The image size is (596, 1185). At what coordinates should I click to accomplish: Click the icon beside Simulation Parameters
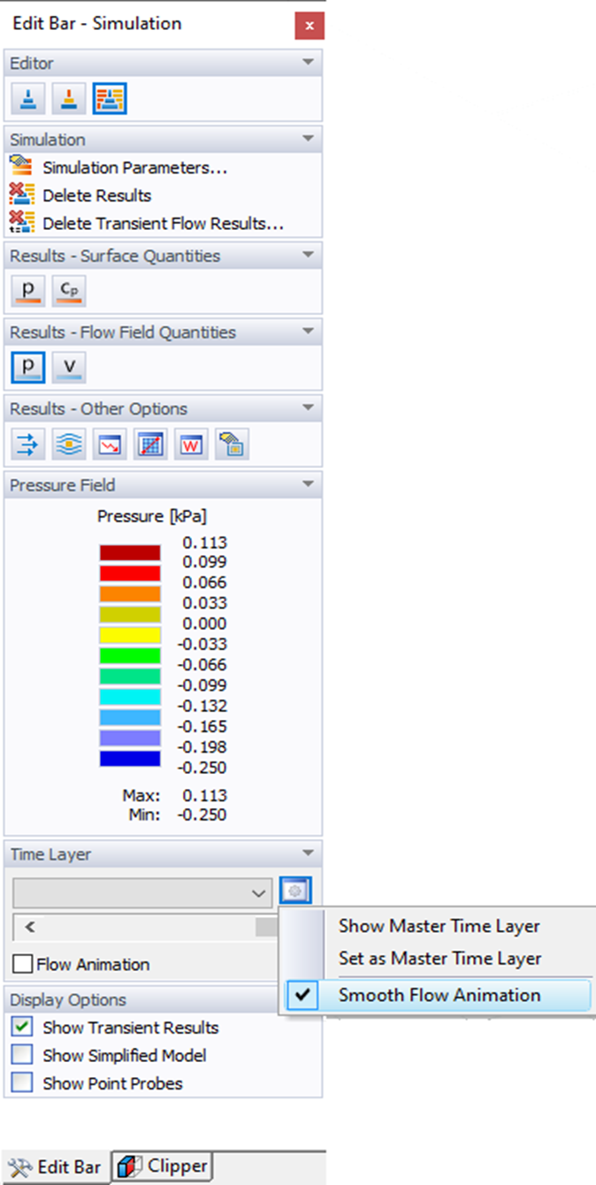coord(21,167)
